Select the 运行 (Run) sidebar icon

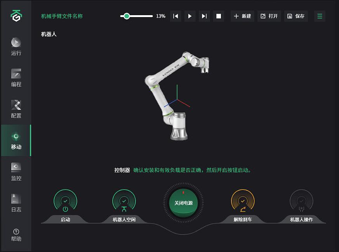(x=16, y=47)
